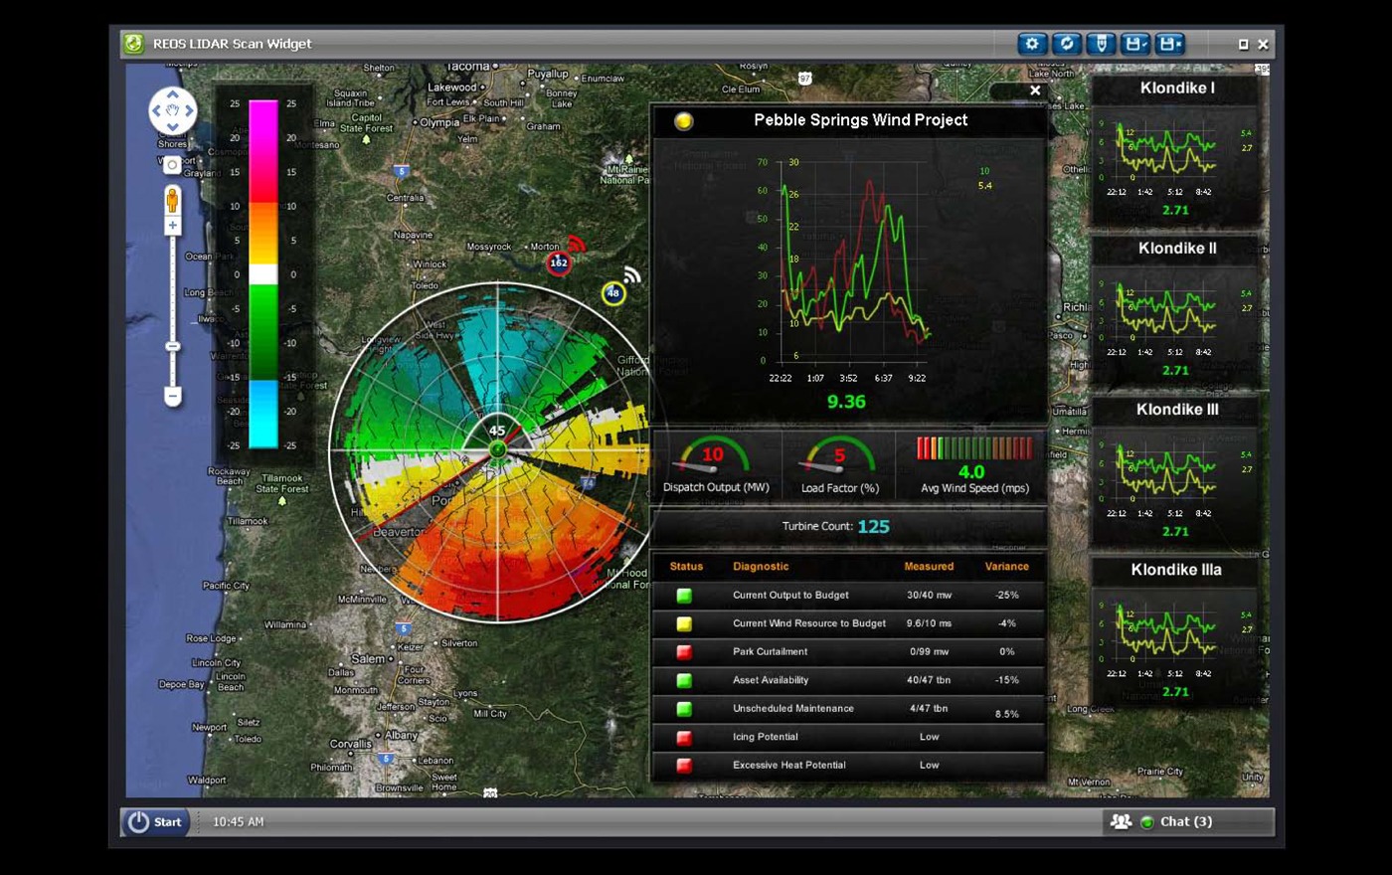The width and height of the screenshot is (1392, 875).
Task: Click the pin marker toolbar button
Action: coord(1100,44)
